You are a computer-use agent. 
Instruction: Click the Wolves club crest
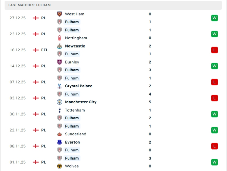click(60, 166)
